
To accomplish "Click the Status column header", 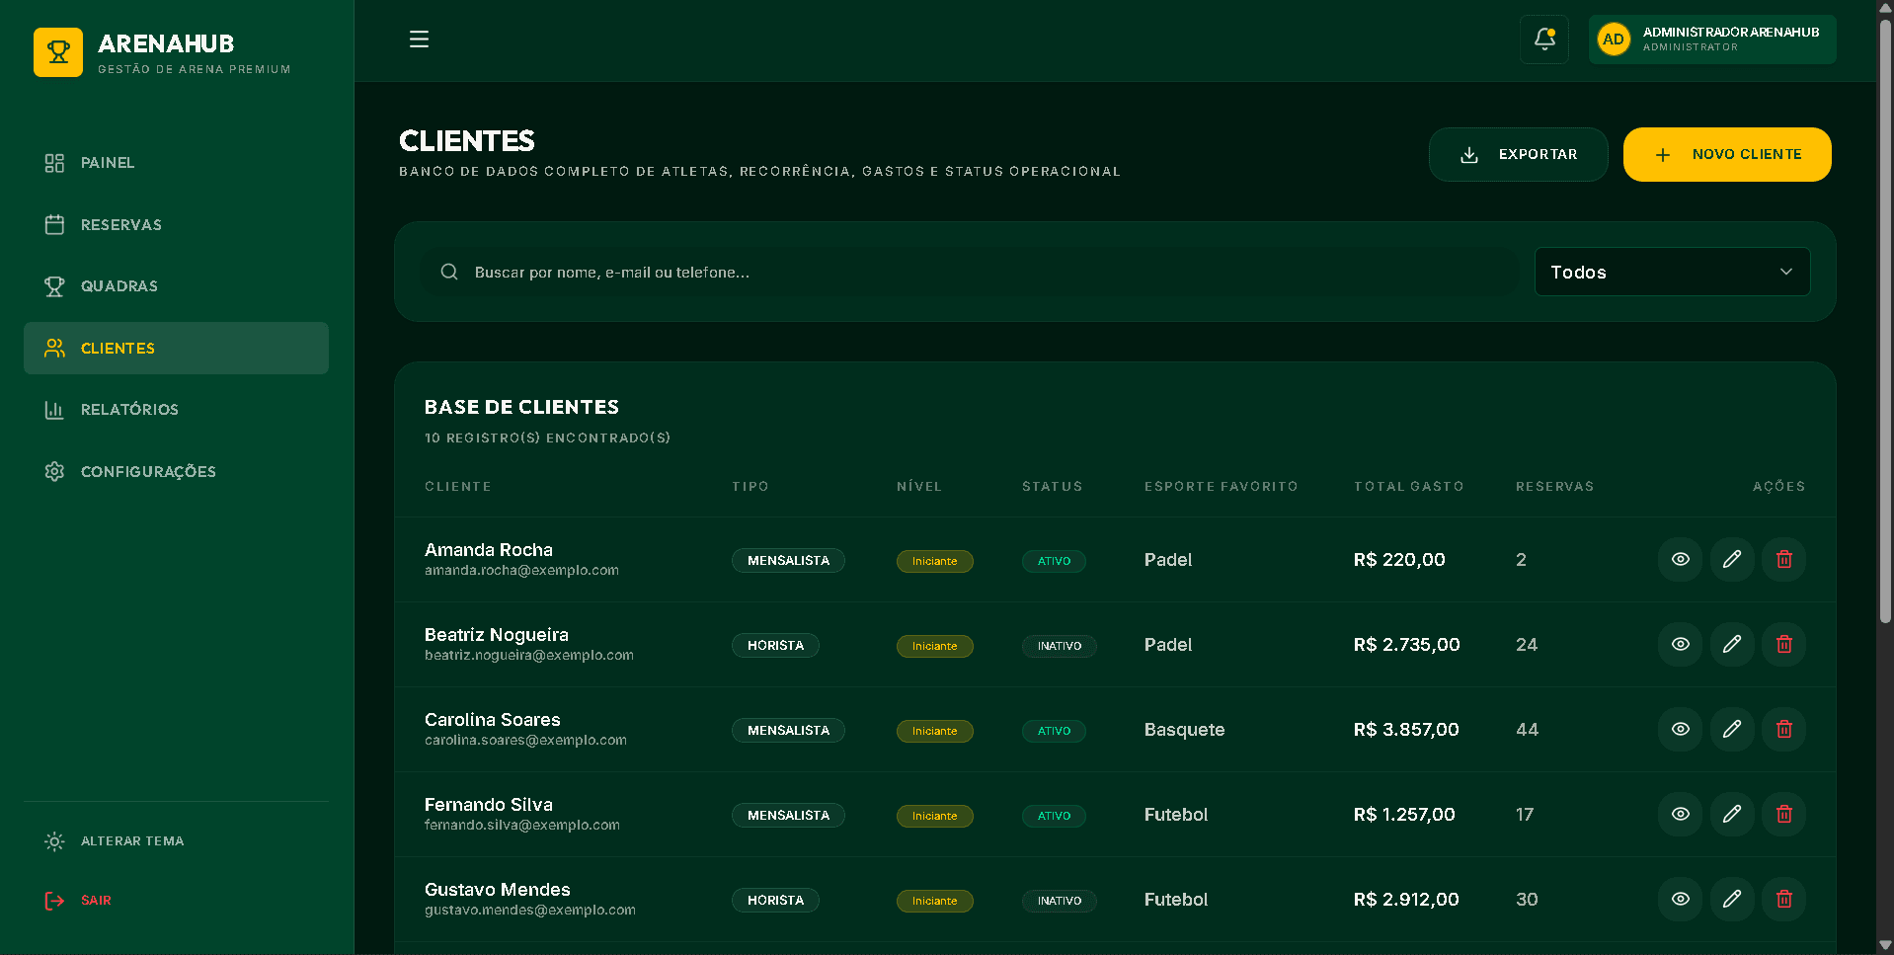I will (1053, 487).
